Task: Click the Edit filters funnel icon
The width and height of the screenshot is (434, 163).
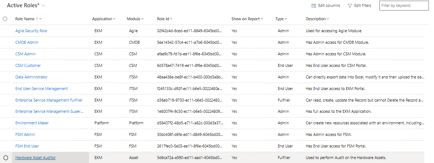Action: click(350, 6)
